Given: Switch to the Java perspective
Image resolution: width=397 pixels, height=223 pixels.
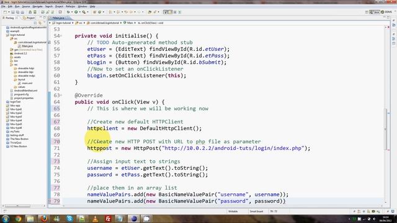Looking at the screenshot, I should coord(375,12).
